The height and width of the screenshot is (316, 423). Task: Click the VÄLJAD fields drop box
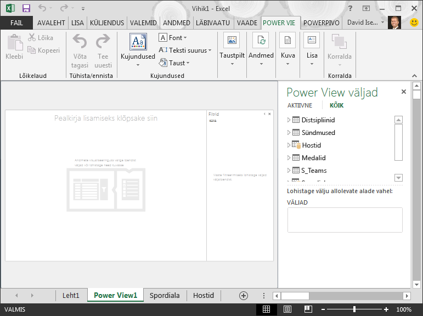345,220
